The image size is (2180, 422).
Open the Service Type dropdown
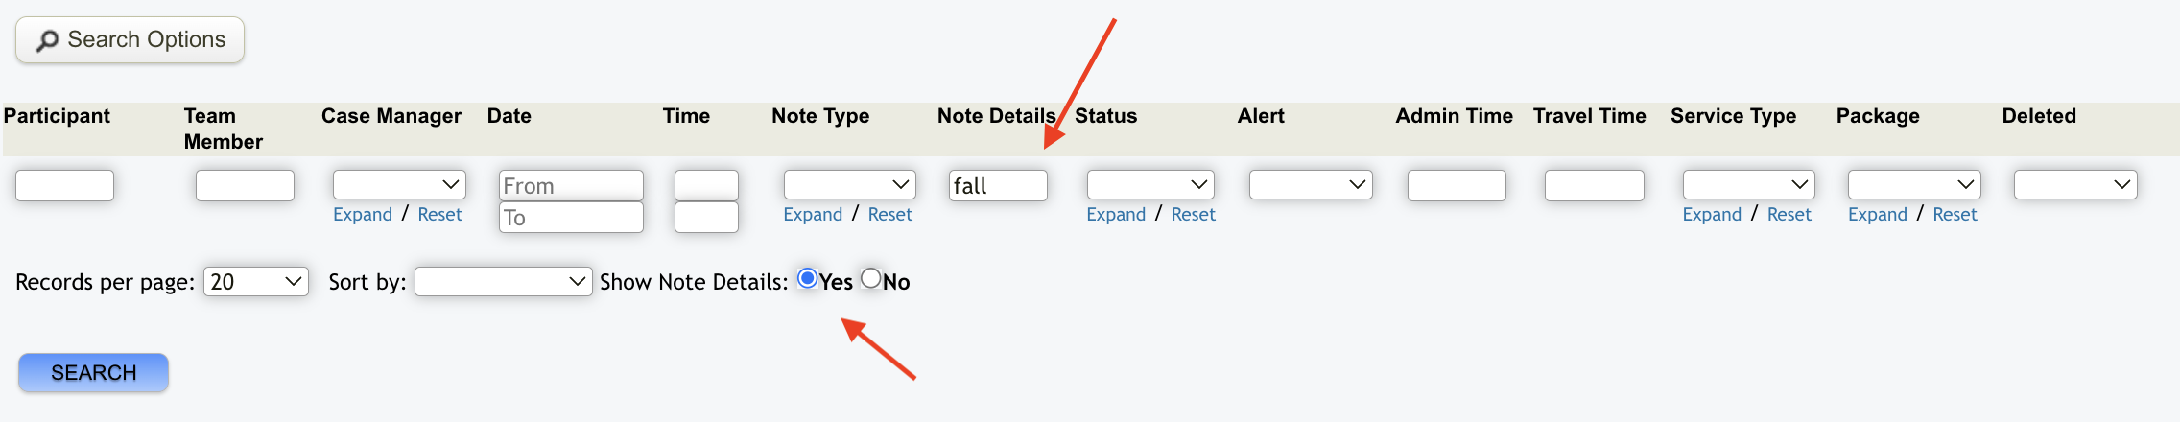[x=1748, y=184]
